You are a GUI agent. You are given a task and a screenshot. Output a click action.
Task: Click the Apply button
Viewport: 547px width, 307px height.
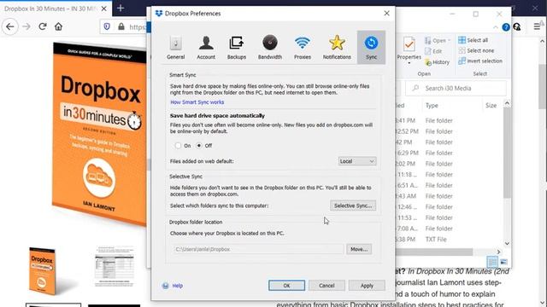point(367,286)
